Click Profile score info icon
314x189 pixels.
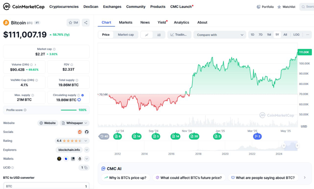tap(25, 110)
